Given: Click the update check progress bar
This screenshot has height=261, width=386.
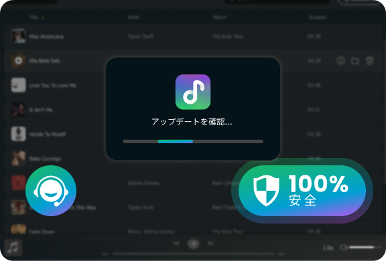Looking at the screenshot, I should (x=193, y=142).
